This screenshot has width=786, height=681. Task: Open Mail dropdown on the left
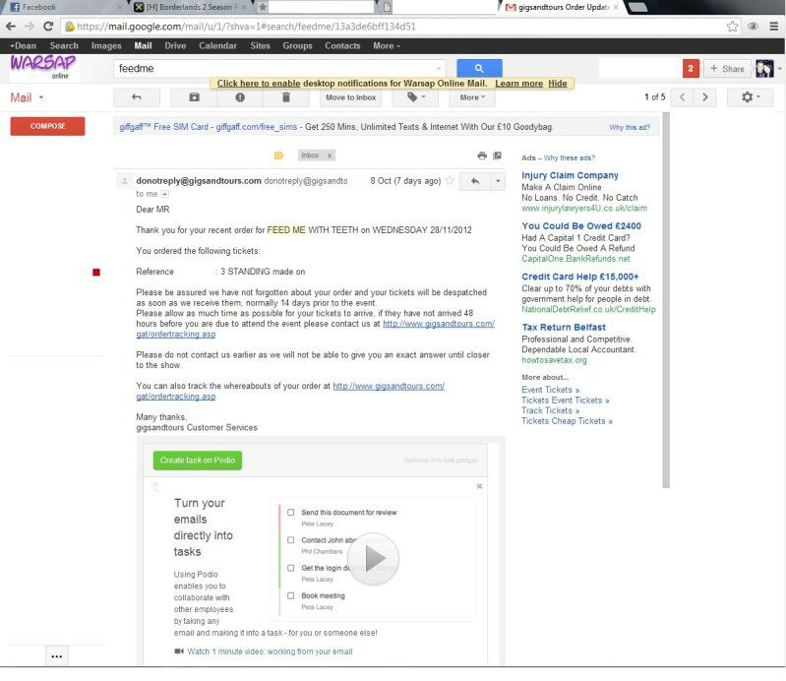[x=28, y=97]
